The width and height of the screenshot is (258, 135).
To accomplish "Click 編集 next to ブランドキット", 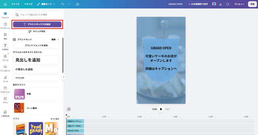I will tap(54, 40).
